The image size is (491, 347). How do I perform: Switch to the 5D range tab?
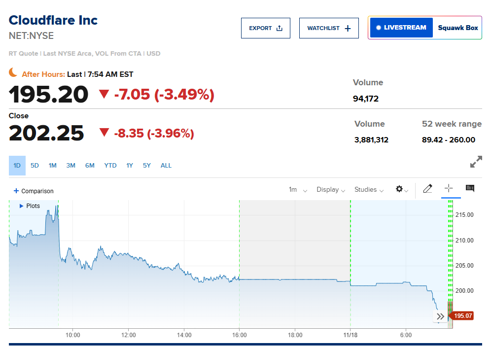[x=35, y=166]
